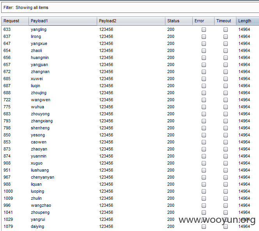Sort by the Length column header
Viewport: 259px width, 231px height.
248,21
